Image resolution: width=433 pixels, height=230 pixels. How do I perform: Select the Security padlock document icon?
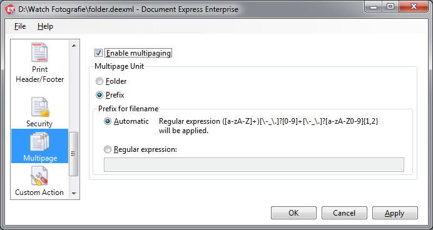[40, 107]
